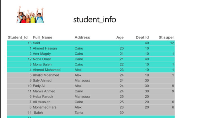
Task: Select the Mona Saleh name cell
Action: click(42, 64)
